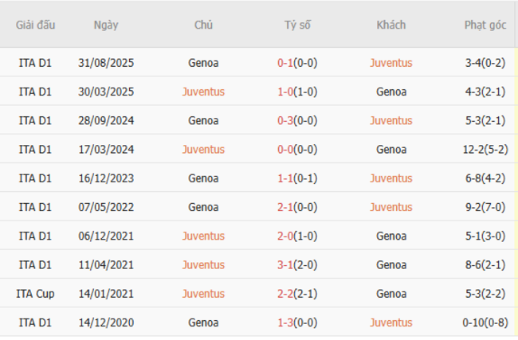The height and width of the screenshot is (340, 518).
Task: Click the 0-3(0-0) score from 28/09/2024
Action: [x=297, y=120]
